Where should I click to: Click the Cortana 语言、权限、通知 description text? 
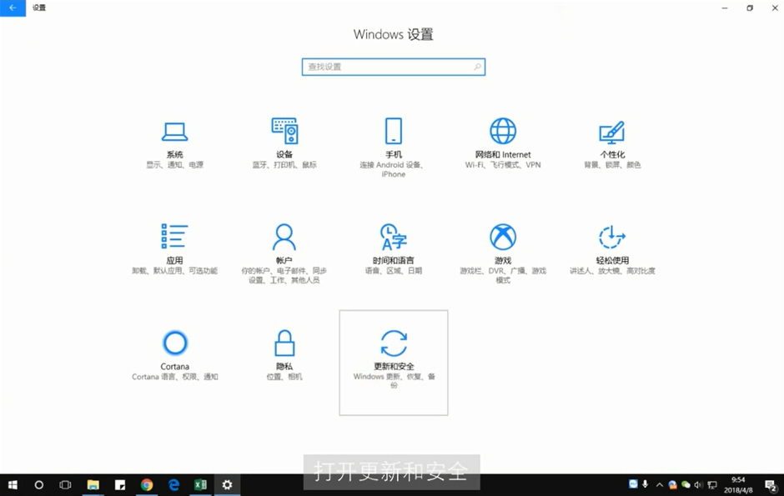point(174,377)
